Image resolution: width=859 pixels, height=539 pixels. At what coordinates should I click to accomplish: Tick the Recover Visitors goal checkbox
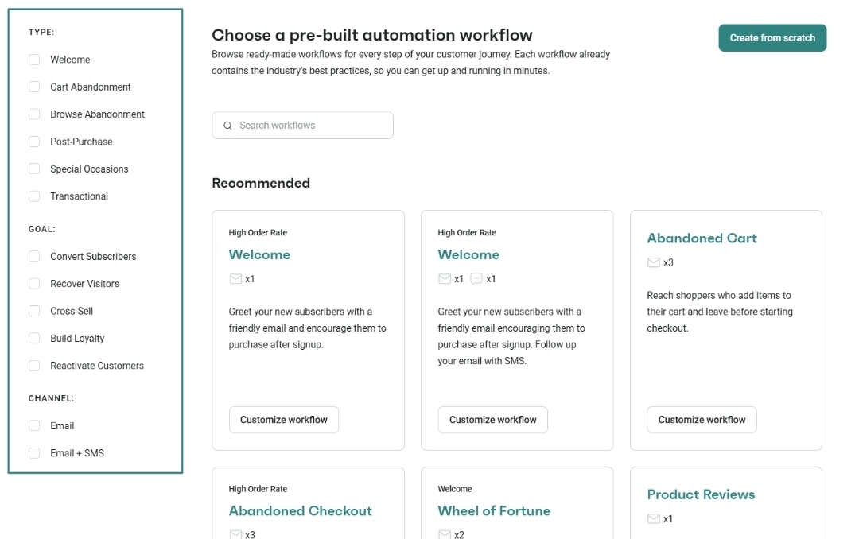[34, 283]
